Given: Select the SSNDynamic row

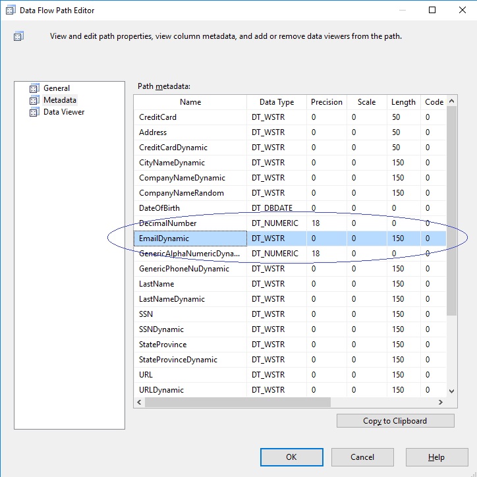Looking at the screenshot, I should (x=290, y=329).
